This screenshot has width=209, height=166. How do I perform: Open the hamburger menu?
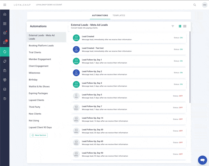pyautogui.click(x=5, y=5)
